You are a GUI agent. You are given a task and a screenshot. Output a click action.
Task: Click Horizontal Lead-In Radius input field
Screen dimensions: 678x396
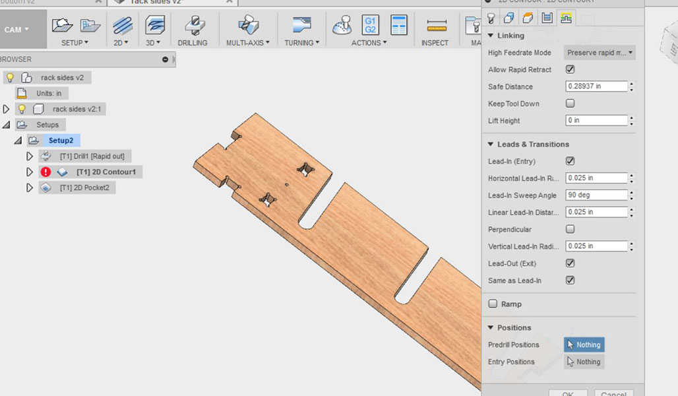pyautogui.click(x=596, y=178)
